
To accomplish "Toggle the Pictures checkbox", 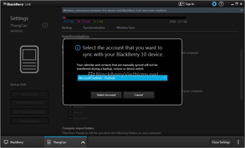I will click(x=70, y=107).
